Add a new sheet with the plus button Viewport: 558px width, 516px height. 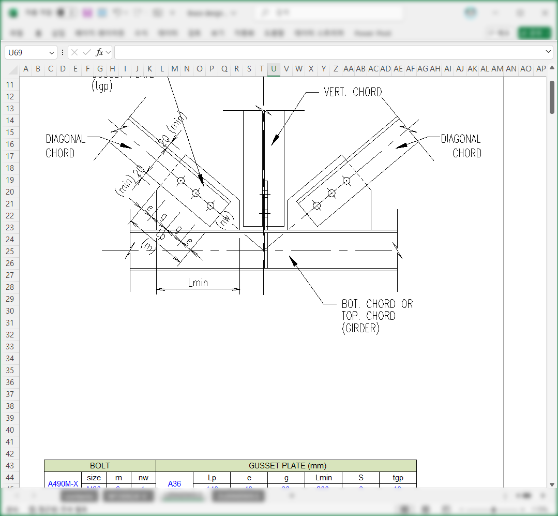pyautogui.click(x=292, y=495)
